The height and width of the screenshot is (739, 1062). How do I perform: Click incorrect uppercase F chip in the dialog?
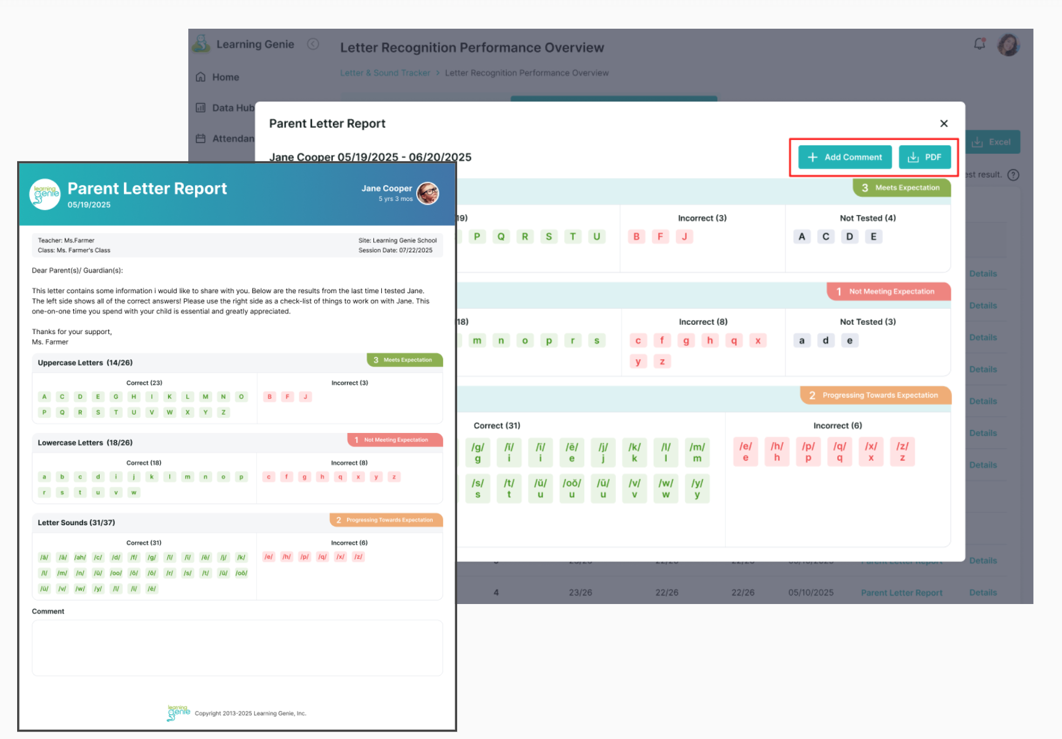point(661,236)
